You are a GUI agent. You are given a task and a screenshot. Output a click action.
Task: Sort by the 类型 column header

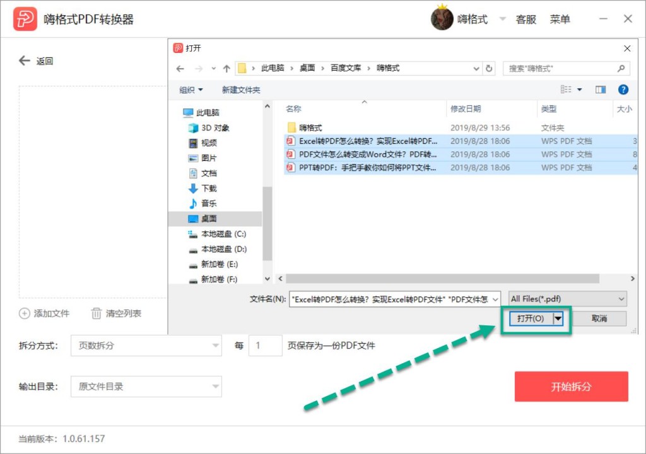pyautogui.click(x=548, y=108)
